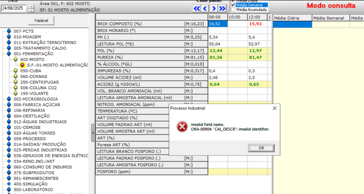Image resolution: width=364 pixels, height=194 pixels.
Task: Collapse the 602-MOSTO yellow node
Action: tap(16, 59)
